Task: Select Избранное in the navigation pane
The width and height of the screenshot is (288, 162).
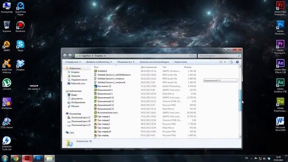Action: (75, 68)
